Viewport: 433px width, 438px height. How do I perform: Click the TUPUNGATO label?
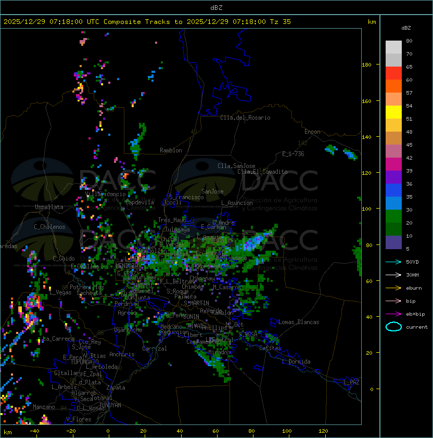pyautogui.click(x=84, y=362)
